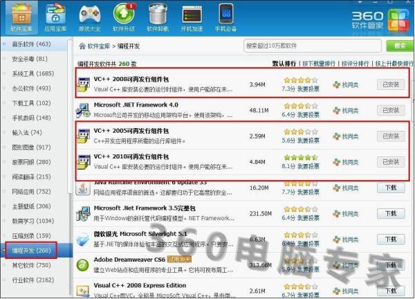This screenshot has width=415, height=299.
Task: Click Adobe Dreamweaver CS6 program icon
Action: [83, 265]
